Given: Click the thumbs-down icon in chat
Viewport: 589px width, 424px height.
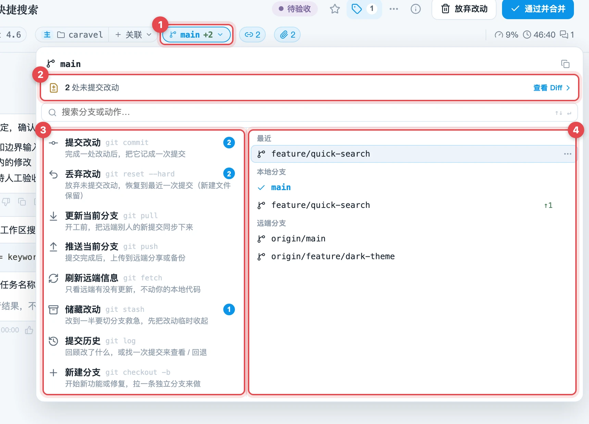Looking at the screenshot, I should [x=6, y=202].
